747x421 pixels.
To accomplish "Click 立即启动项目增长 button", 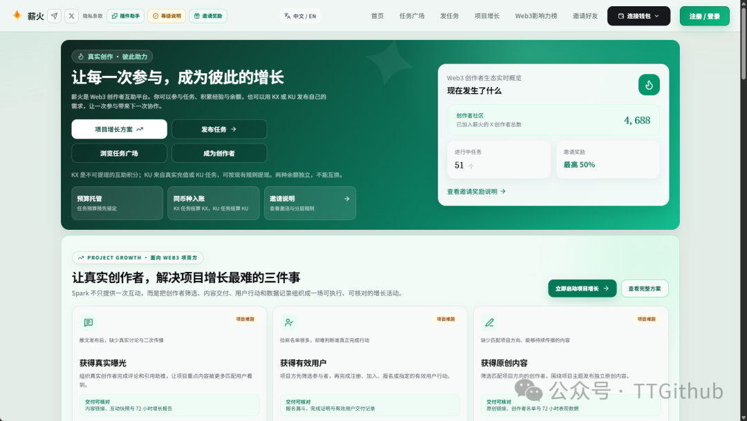I will (x=582, y=288).
